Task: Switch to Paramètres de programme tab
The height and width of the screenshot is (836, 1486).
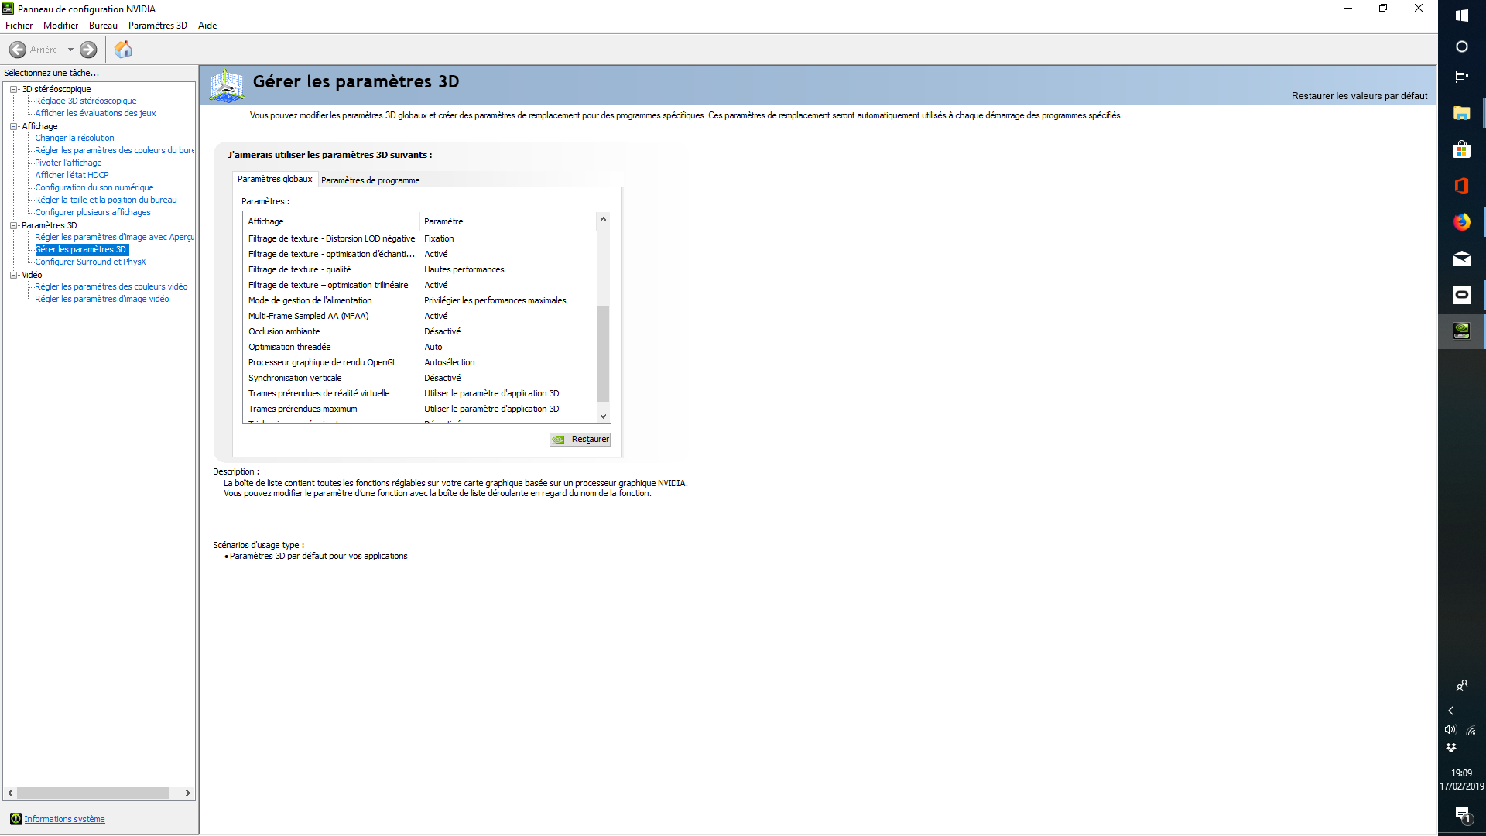Action: [370, 180]
